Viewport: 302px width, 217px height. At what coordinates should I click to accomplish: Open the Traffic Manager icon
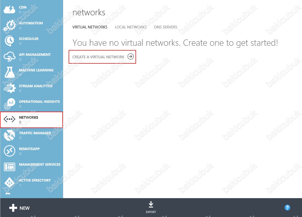10,135
